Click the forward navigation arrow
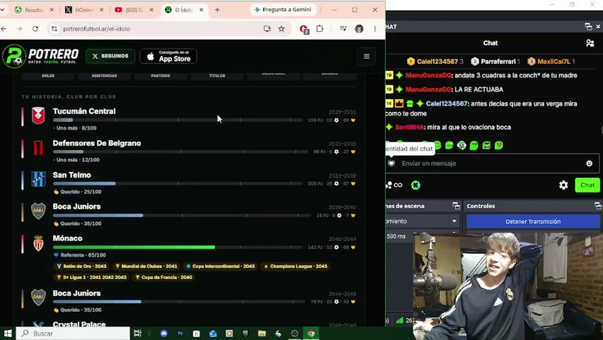The width and height of the screenshot is (603, 340). pos(19,29)
